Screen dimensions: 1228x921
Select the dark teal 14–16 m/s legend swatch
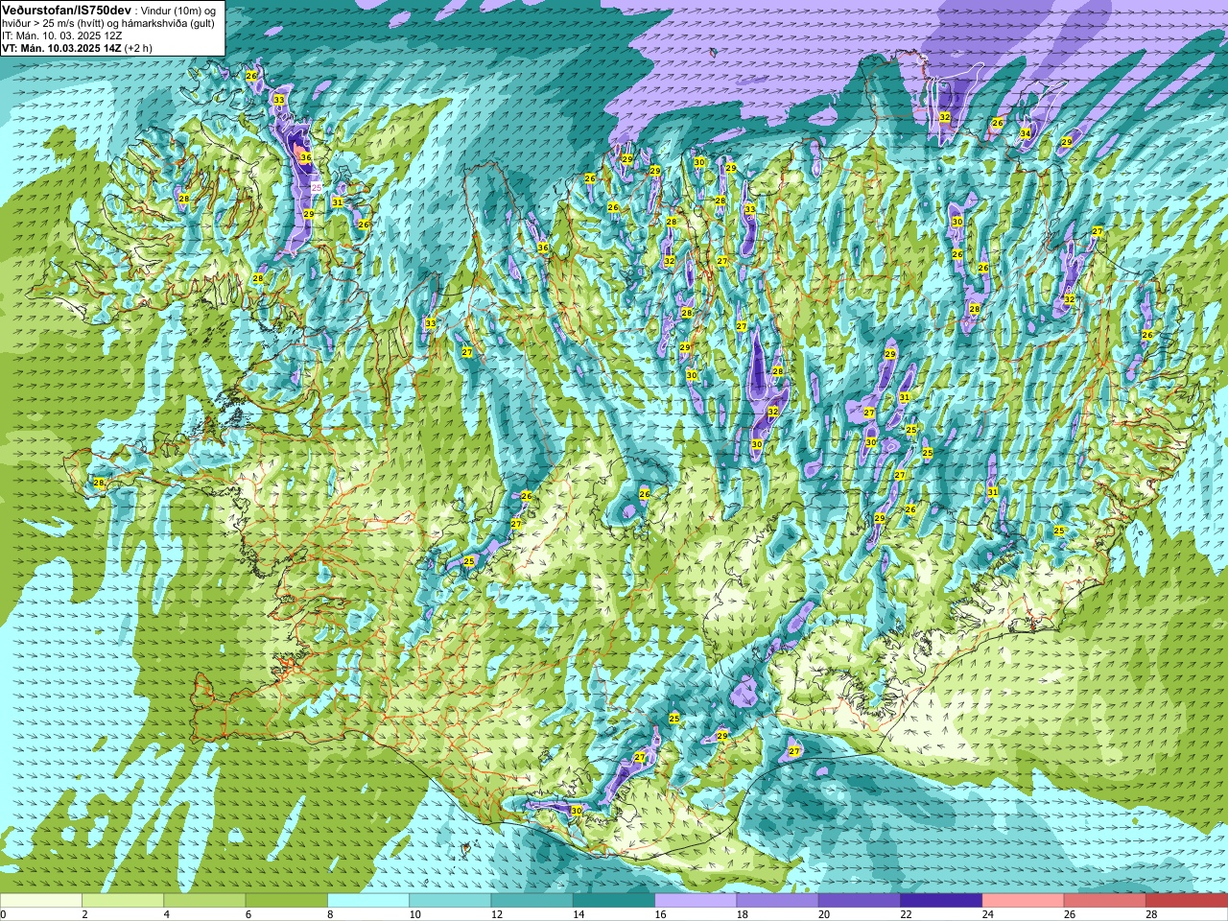click(x=614, y=901)
